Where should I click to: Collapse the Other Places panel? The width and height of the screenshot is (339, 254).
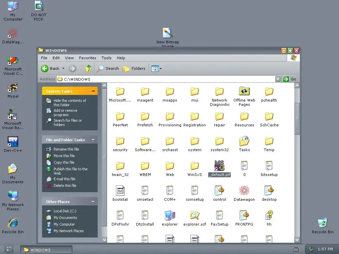pyautogui.click(x=93, y=201)
